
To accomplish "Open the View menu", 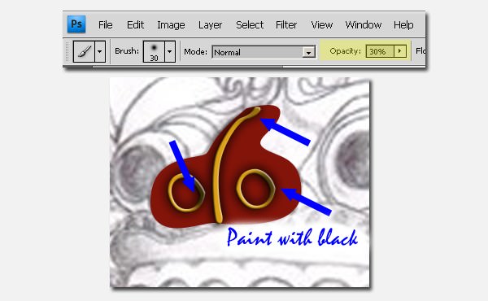I will [x=322, y=25].
